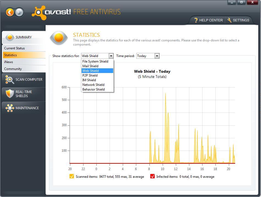Click the Show statistics for label
Viewport: 261px width, 197px height.
[x=66, y=56]
